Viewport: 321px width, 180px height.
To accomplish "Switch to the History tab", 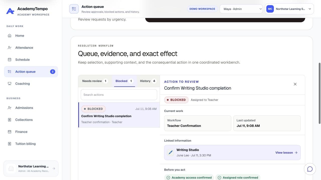I will point(148,81).
